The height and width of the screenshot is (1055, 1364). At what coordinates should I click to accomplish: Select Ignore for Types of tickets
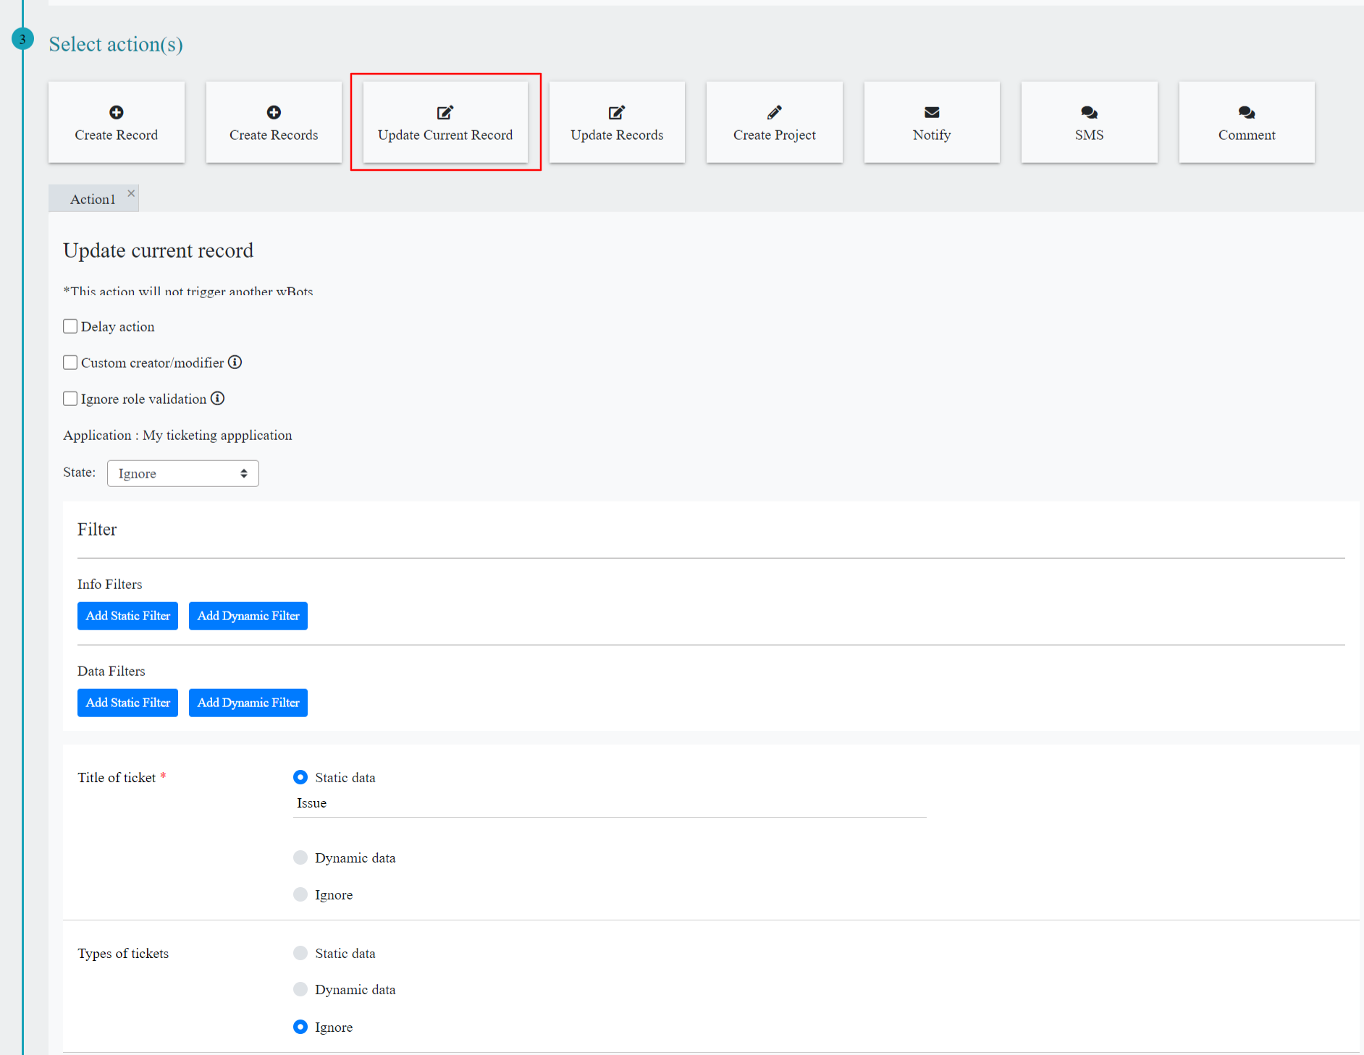click(300, 1027)
